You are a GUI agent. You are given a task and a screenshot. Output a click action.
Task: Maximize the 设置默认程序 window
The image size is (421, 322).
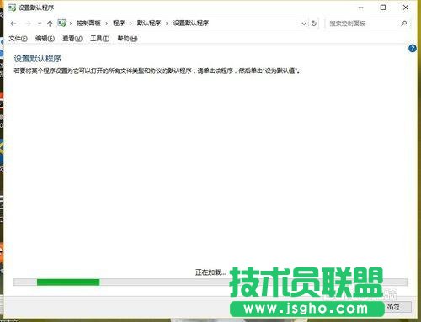[x=383, y=8]
